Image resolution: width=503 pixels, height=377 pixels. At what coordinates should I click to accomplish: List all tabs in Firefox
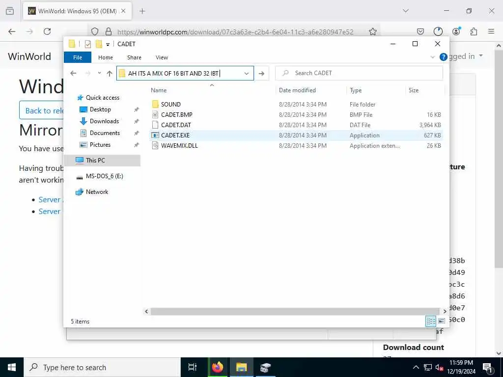405,11
